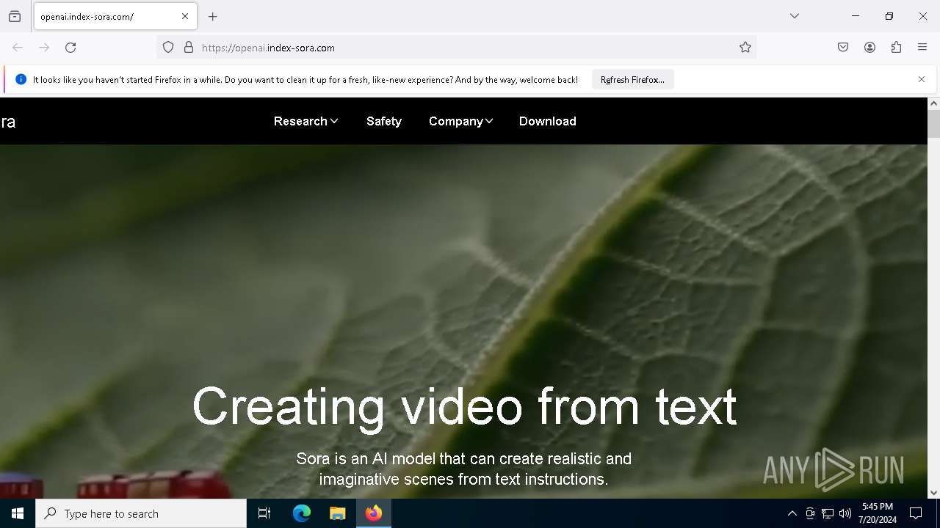Open Task View on taskbar
The image size is (940, 528).
pos(264,513)
